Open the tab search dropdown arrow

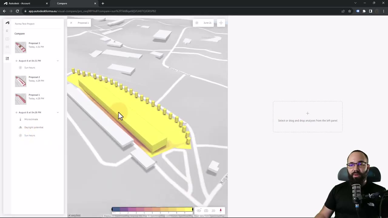(355, 3)
